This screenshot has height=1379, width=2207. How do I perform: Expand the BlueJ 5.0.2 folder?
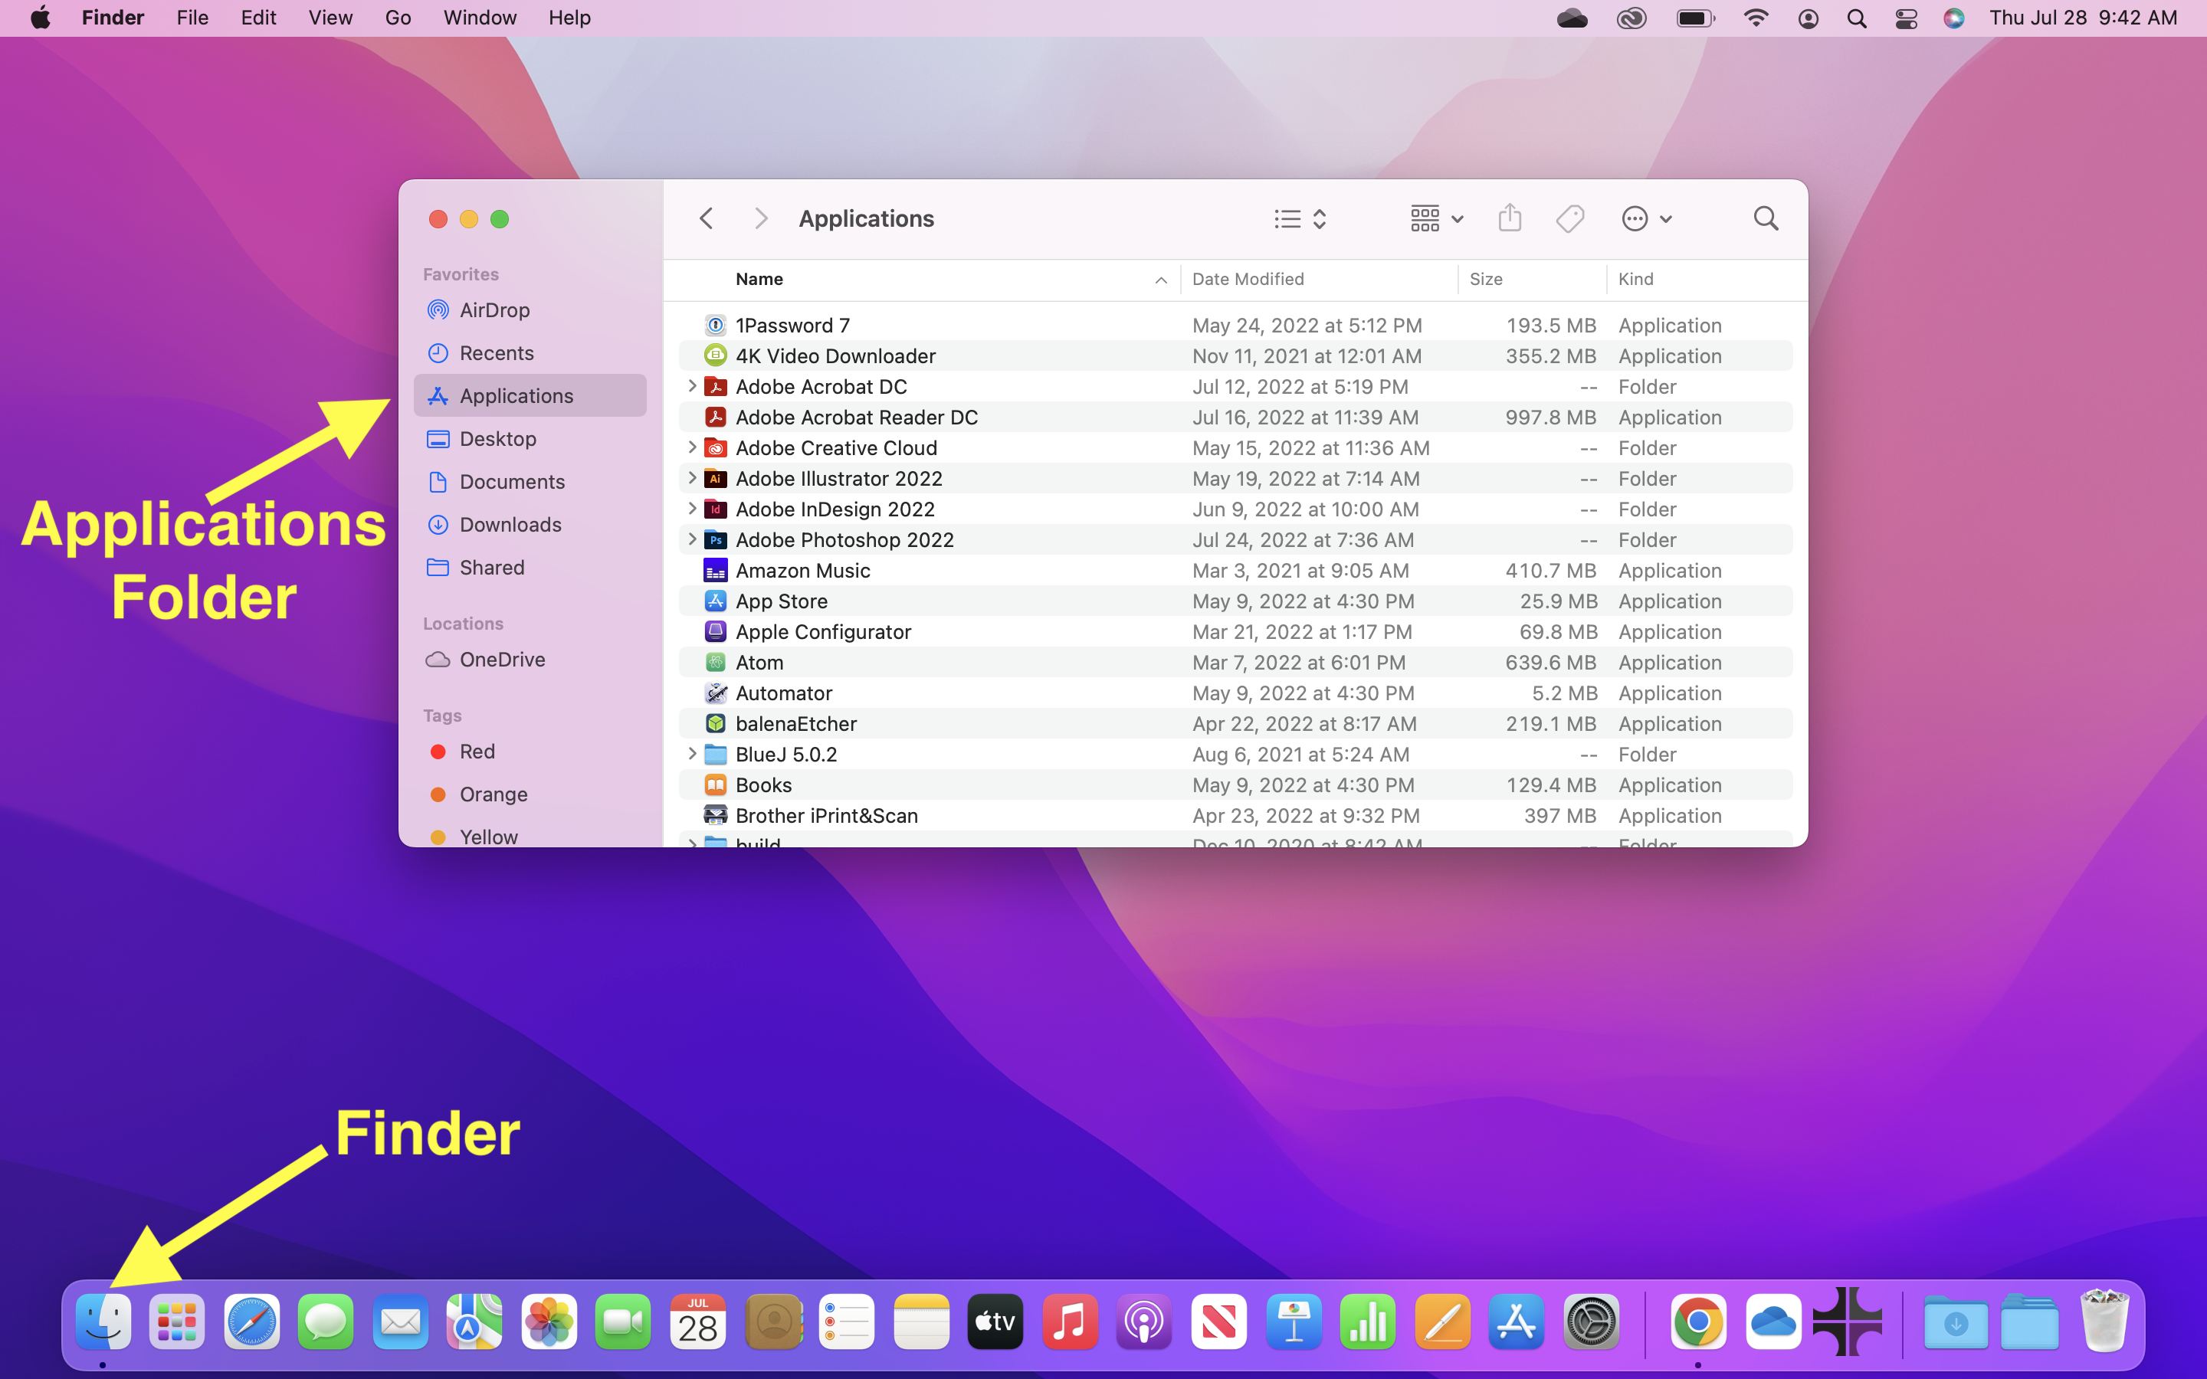[x=692, y=753]
